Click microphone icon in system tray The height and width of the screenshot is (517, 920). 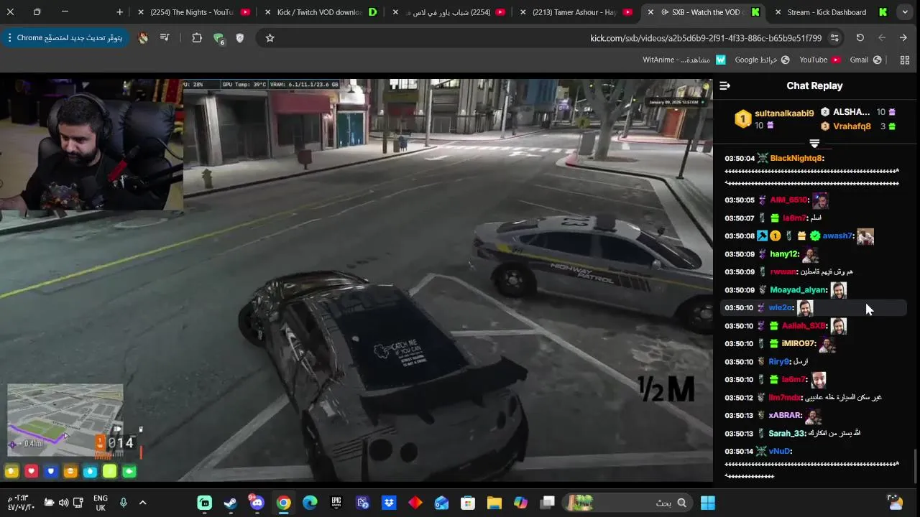124,503
